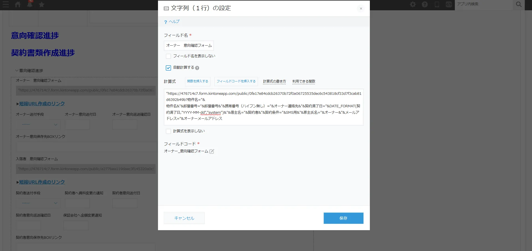Screen dimensions: 532x251
Task: Click help icon next to 自動計算する
Action: pos(197,68)
